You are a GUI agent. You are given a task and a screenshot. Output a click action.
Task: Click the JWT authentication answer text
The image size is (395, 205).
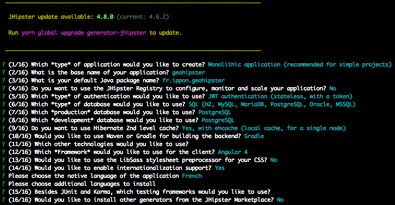click(x=280, y=96)
